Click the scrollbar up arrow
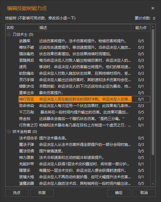Screen dimensions: 161x202 pyautogui.click(x=153, y=27)
